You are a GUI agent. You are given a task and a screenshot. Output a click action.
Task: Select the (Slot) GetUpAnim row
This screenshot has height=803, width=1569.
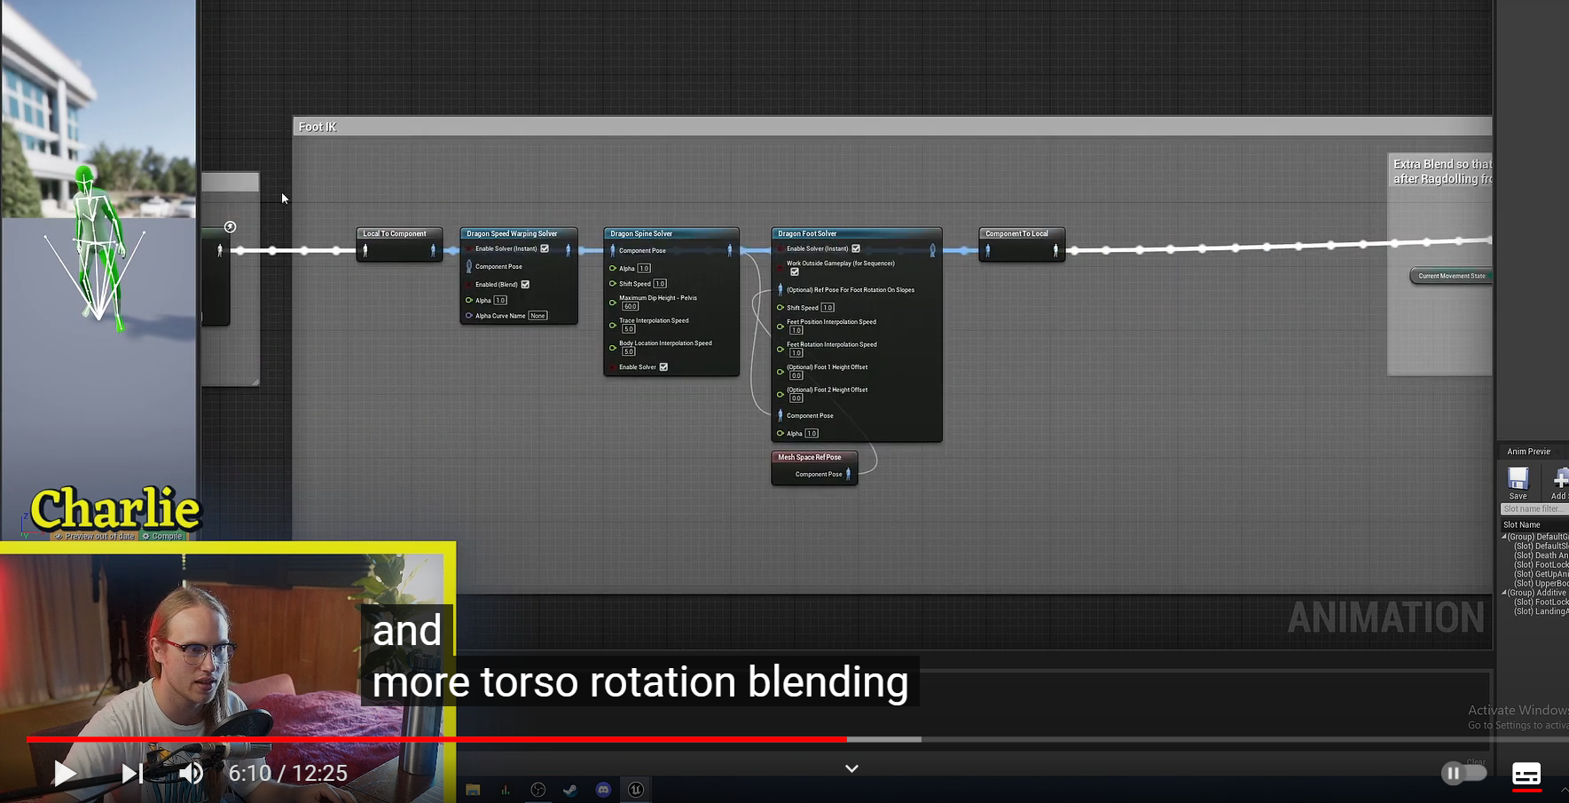1541,574
